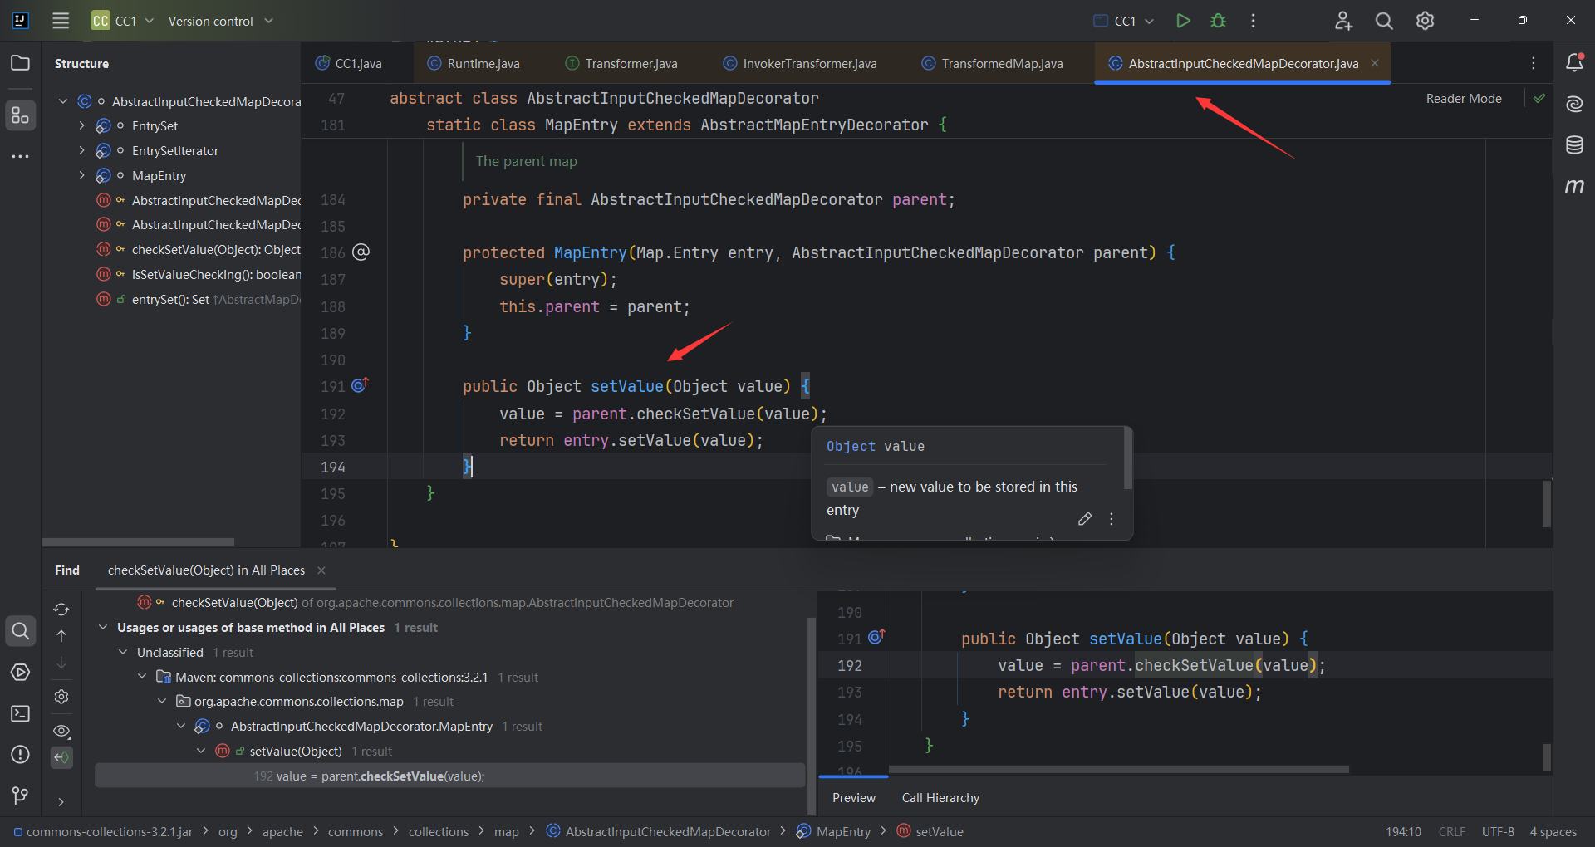Select checkSetValue(Object): Object in Structure

point(198,250)
